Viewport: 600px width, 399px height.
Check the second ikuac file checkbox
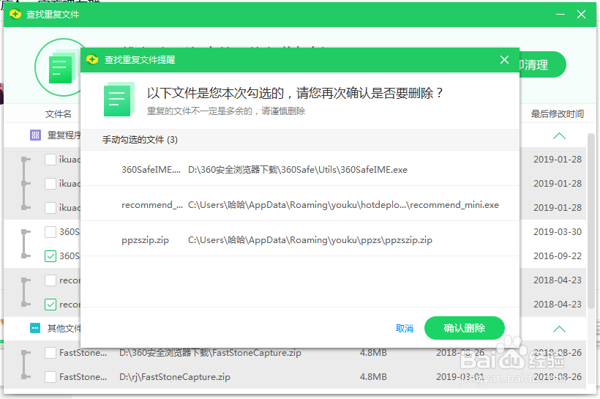(x=50, y=184)
